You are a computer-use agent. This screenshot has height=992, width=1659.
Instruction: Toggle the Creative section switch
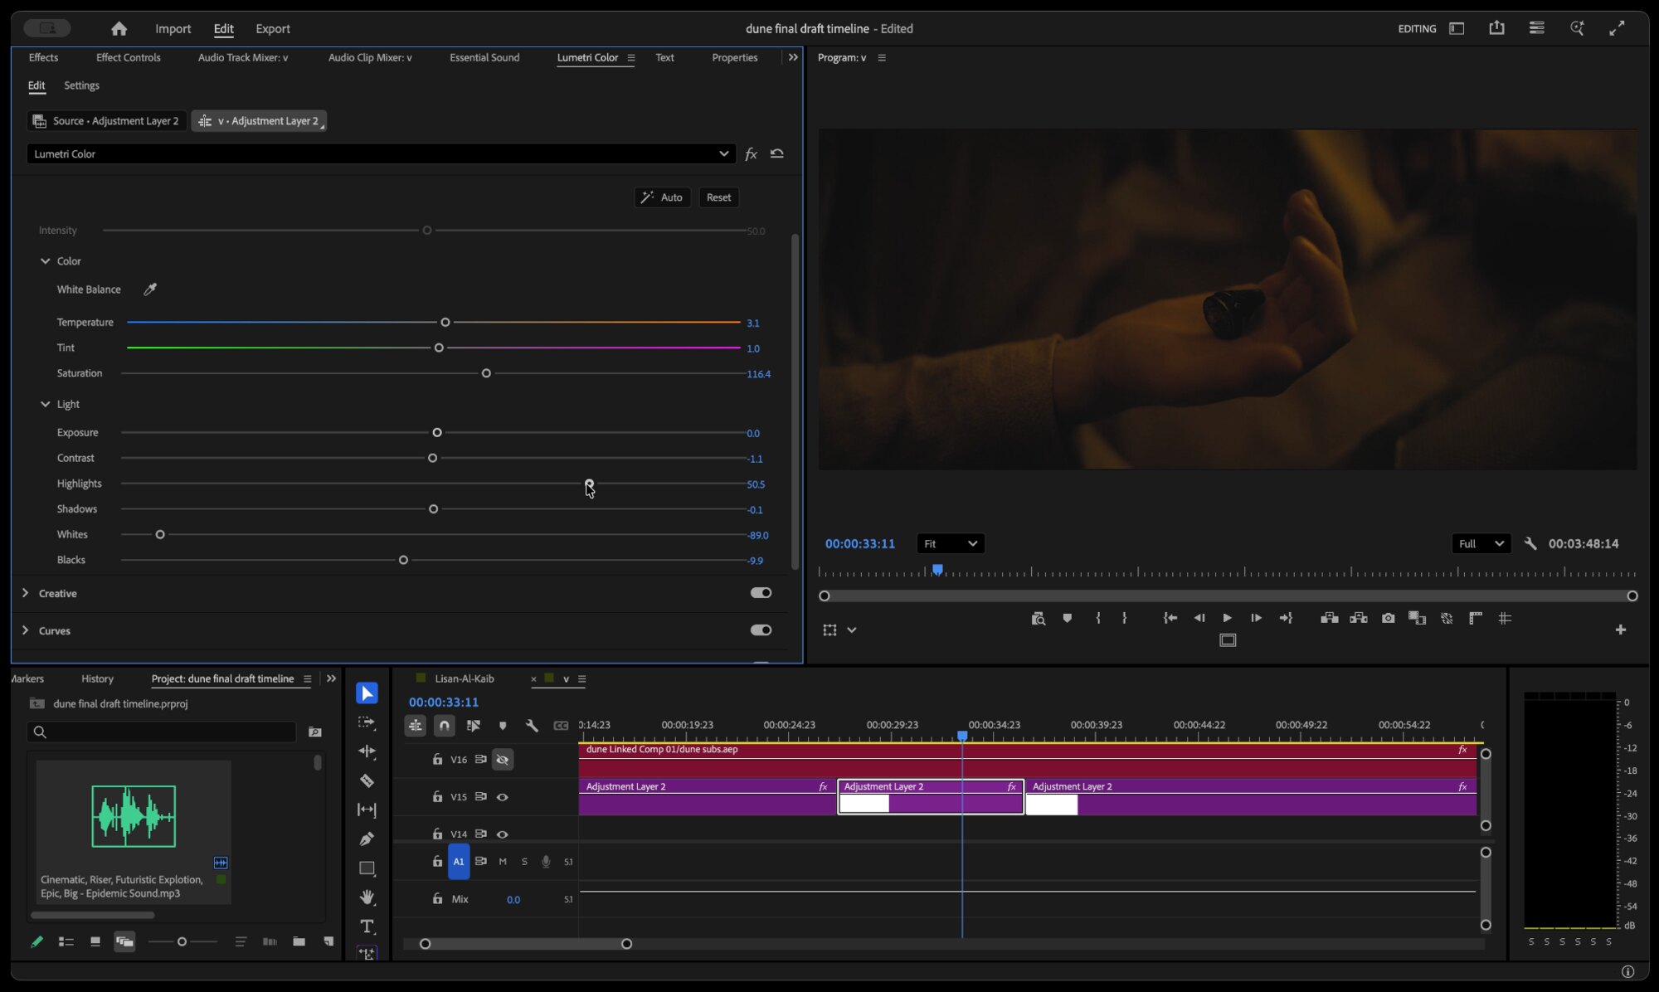[x=761, y=593]
